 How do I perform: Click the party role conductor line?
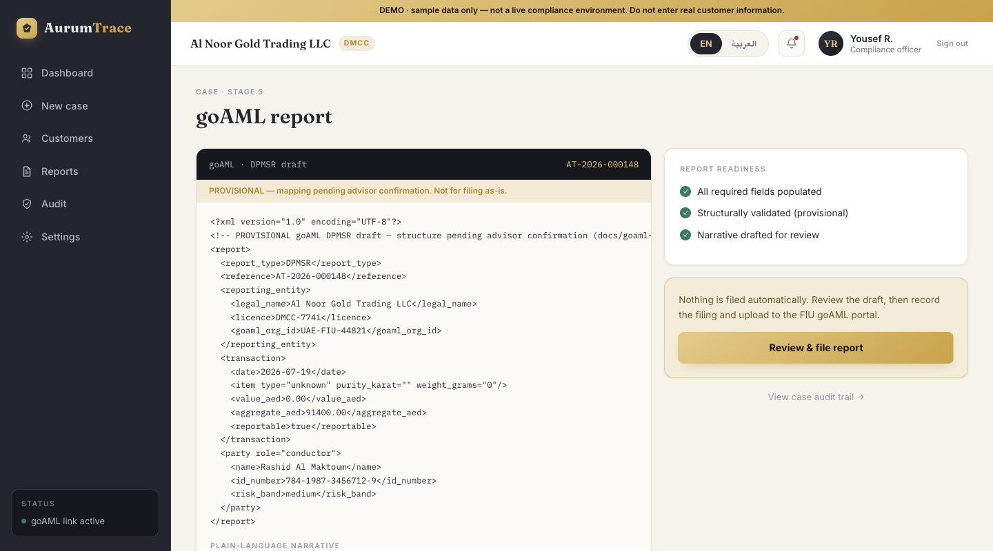281,453
